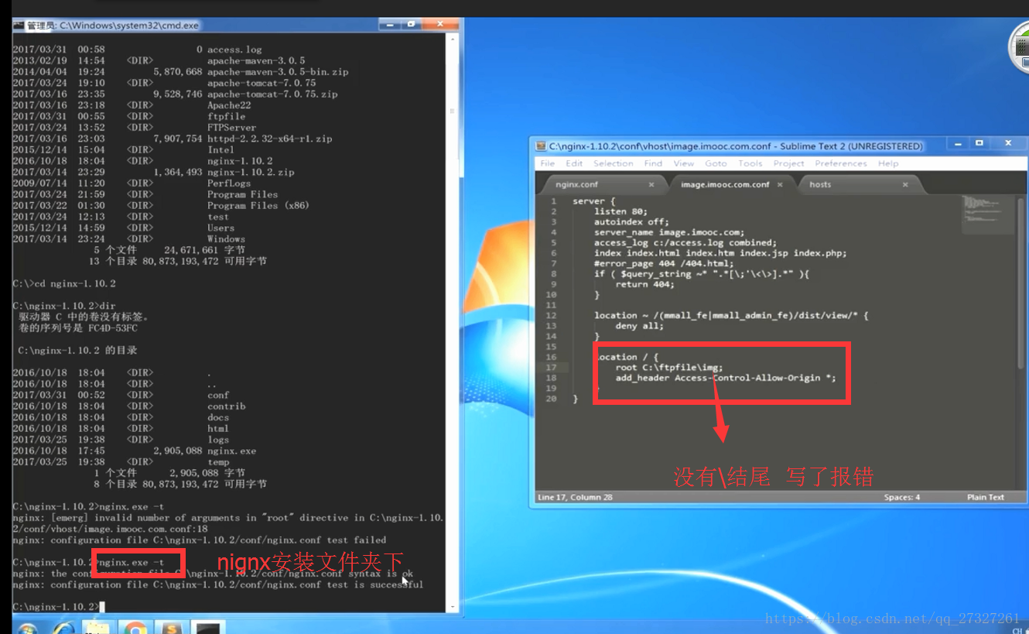
Task: Click the 'access_log c:/access.log combined;' line
Action: coord(685,242)
